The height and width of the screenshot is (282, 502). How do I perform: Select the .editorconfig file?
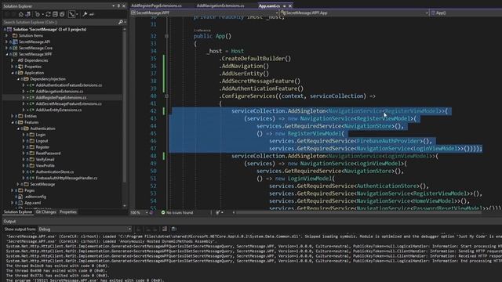pyautogui.click(x=35, y=197)
